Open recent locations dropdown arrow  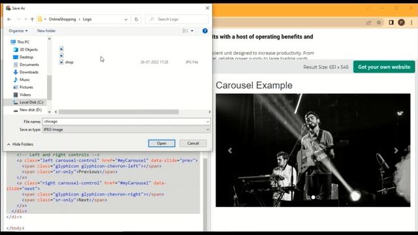pos(25,19)
